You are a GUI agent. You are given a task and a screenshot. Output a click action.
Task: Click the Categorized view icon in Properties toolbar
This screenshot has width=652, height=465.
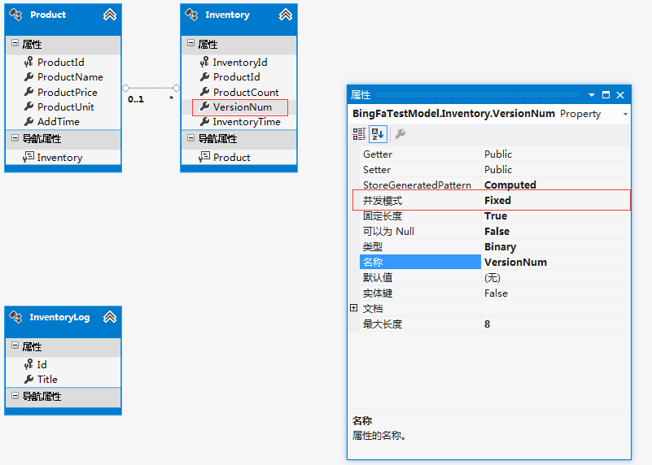359,134
